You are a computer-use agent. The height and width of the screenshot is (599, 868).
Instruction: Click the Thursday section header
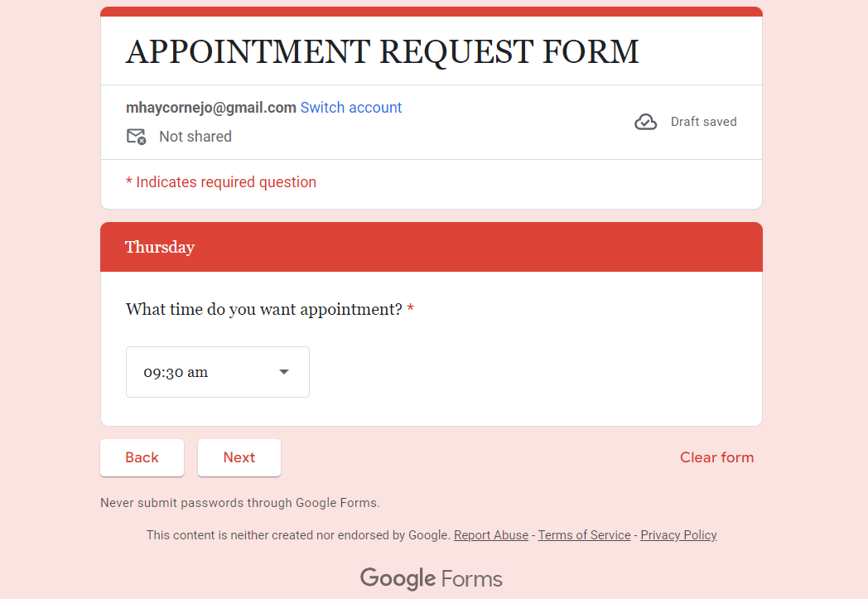pos(160,247)
